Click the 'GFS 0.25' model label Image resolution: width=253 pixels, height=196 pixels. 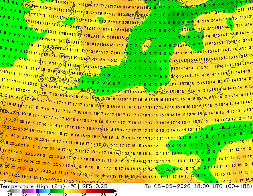(x=95, y=186)
